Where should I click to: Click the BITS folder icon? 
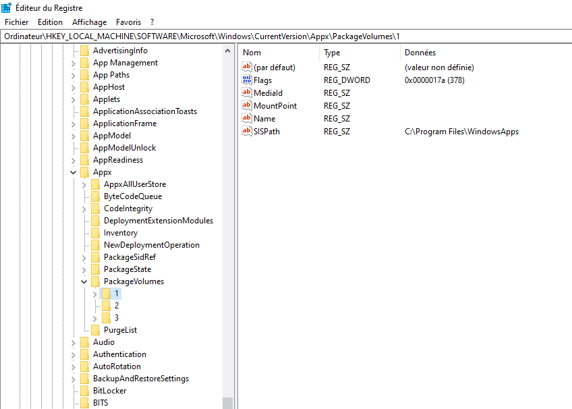pos(84,403)
